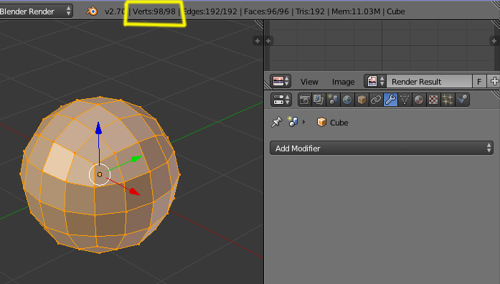Click the Faces:96/96 statistic text
500x284 pixels.
pos(266,11)
